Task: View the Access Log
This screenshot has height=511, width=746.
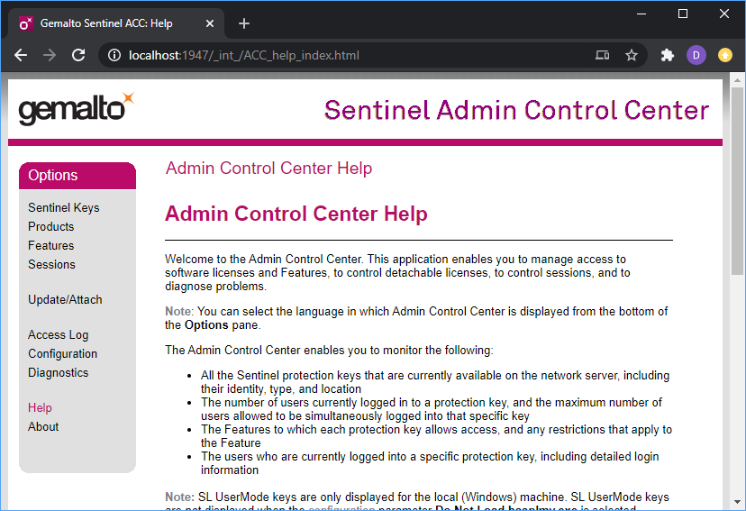Action: click(x=59, y=334)
